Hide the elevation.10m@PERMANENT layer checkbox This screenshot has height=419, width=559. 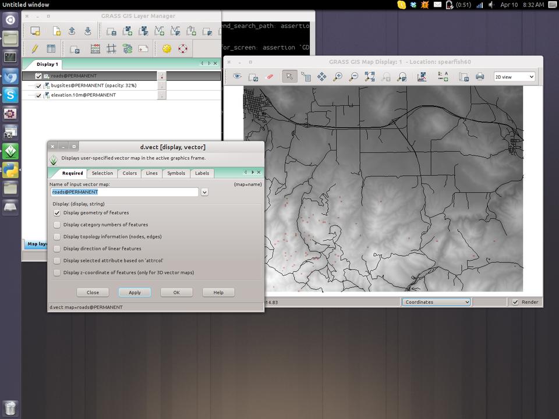[x=38, y=95]
